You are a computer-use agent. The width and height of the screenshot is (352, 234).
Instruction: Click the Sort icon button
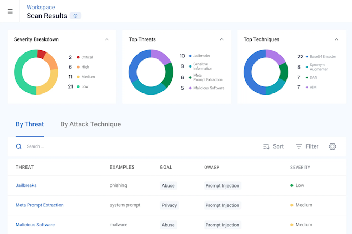pos(266,146)
